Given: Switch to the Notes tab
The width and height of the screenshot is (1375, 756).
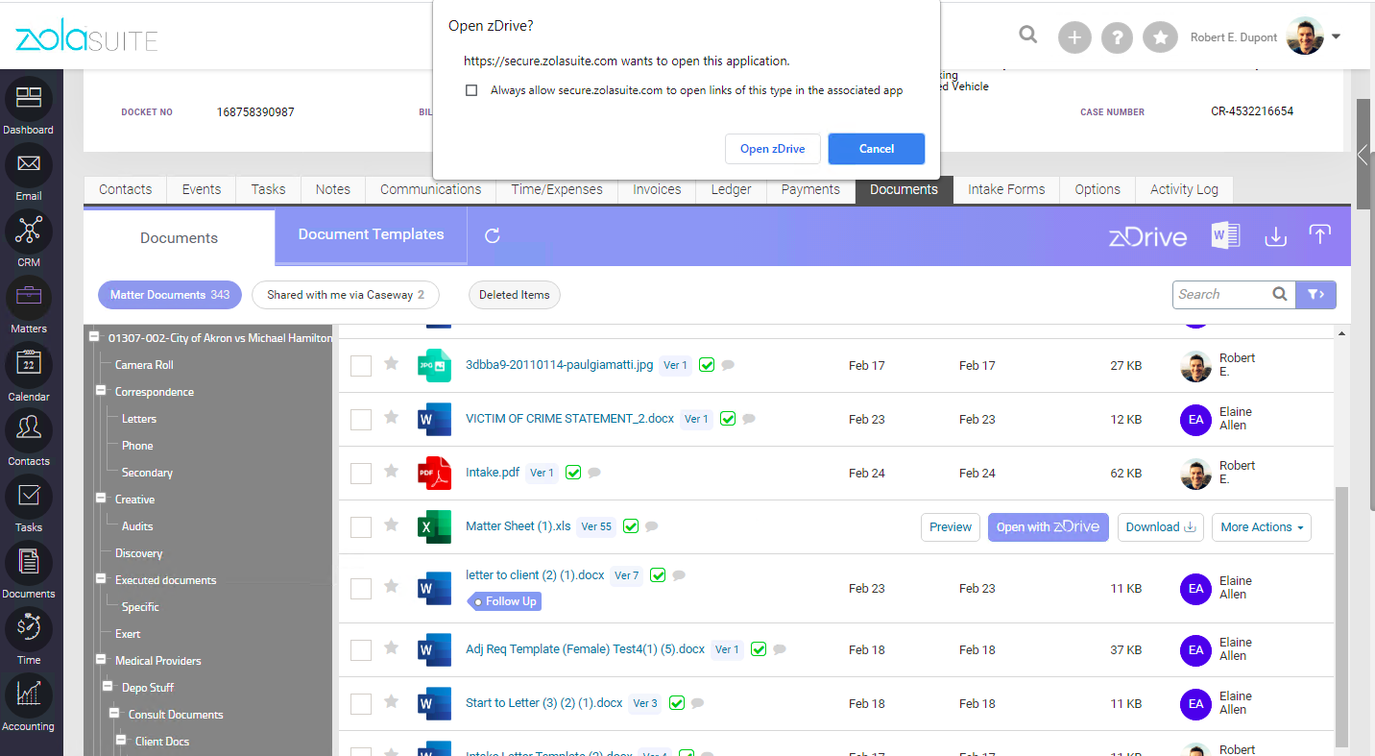Looking at the screenshot, I should (x=333, y=190).
